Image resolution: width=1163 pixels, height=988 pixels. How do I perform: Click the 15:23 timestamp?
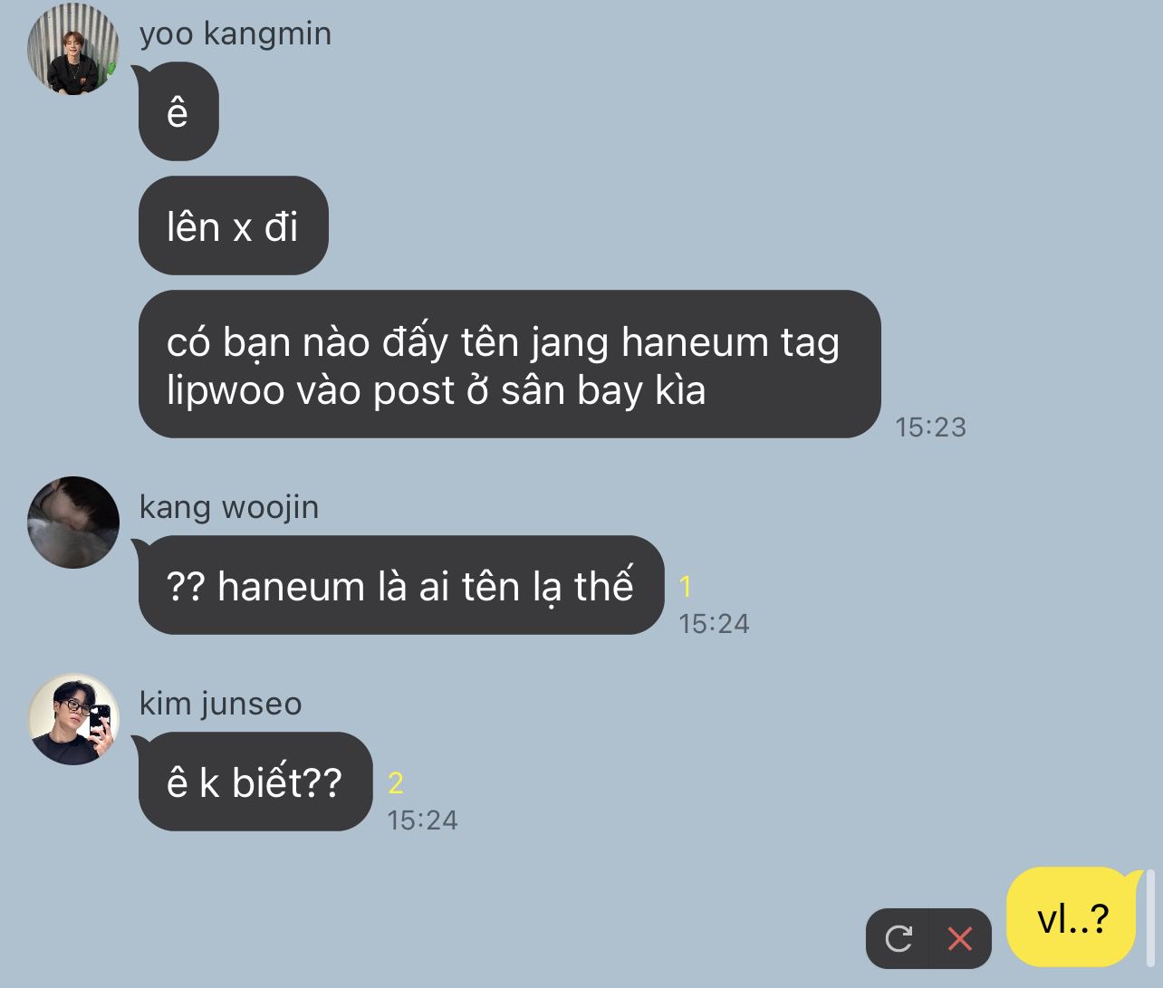(930, 427)
